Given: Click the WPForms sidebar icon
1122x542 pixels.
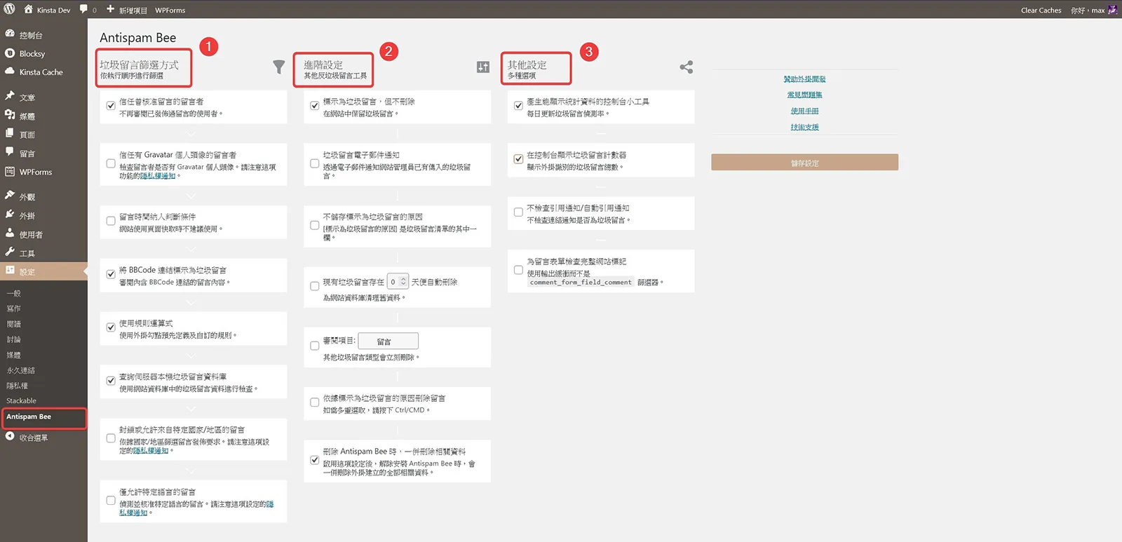Looking at the screenshot, I should click(10, 172).
